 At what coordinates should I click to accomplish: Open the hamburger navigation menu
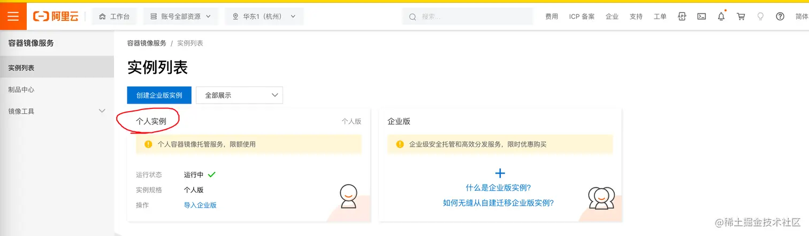pos(13,17)
